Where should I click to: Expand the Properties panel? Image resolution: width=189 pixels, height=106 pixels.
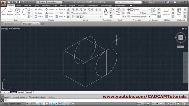(x=138, y=20)
